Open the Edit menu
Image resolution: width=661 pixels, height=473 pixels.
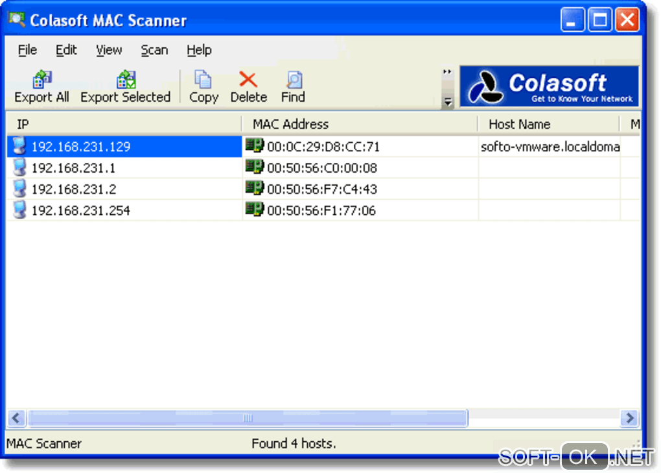[66, 50]
